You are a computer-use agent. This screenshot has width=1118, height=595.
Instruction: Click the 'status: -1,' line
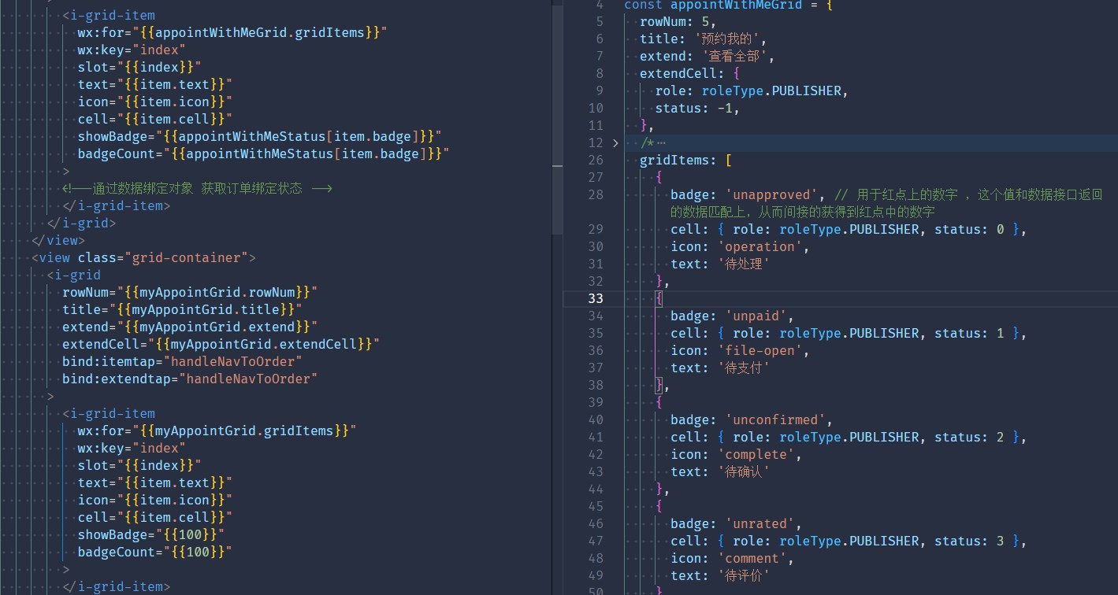(697, 108)
